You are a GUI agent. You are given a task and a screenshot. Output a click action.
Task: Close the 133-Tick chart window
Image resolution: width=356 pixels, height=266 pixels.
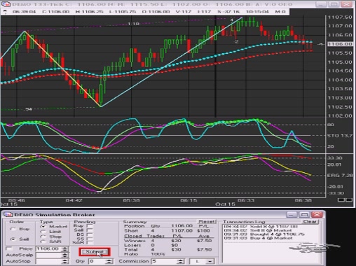(346, 4)
